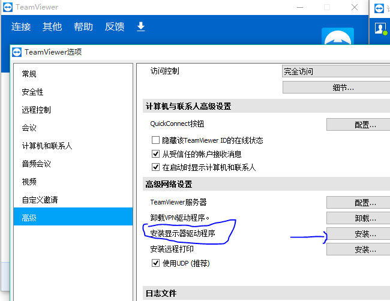The height and width of the screenshot is (301, 390).
Task: Switch to the 会议 settings
Action: [x=73, y=128]
